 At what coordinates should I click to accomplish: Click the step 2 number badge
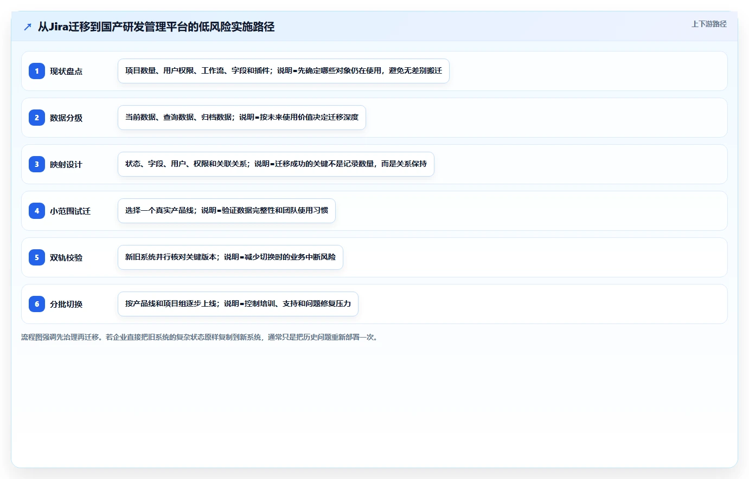point(37,118)
